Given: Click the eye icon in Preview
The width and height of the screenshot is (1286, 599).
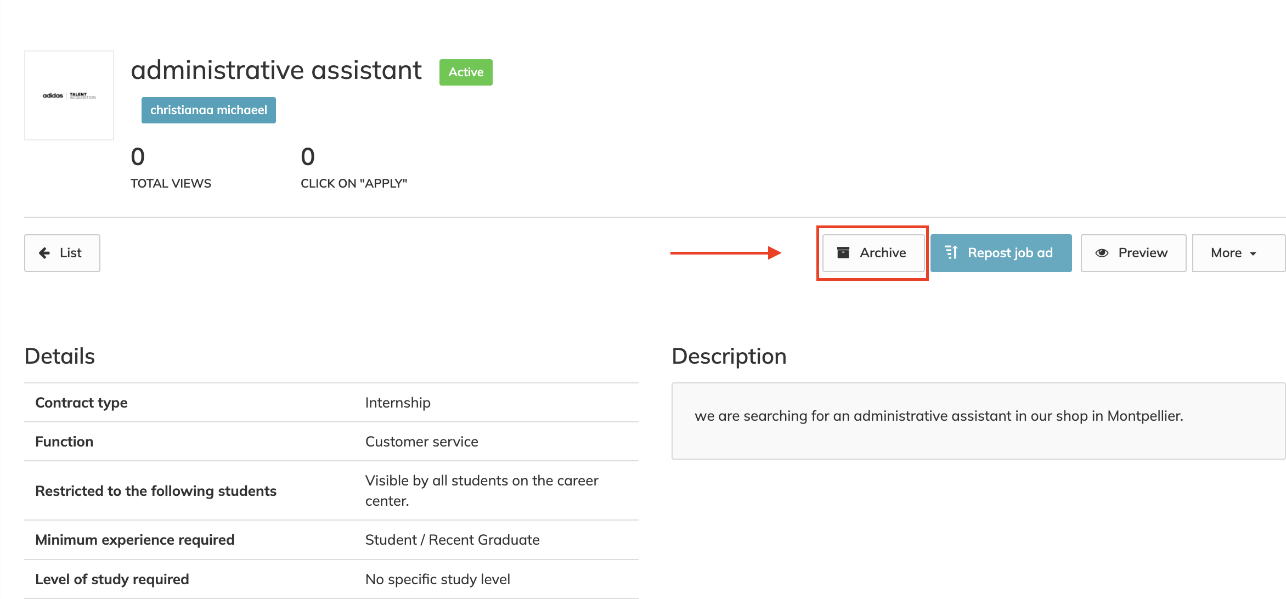Looking at the screenshot, I should pos(1102,253).
